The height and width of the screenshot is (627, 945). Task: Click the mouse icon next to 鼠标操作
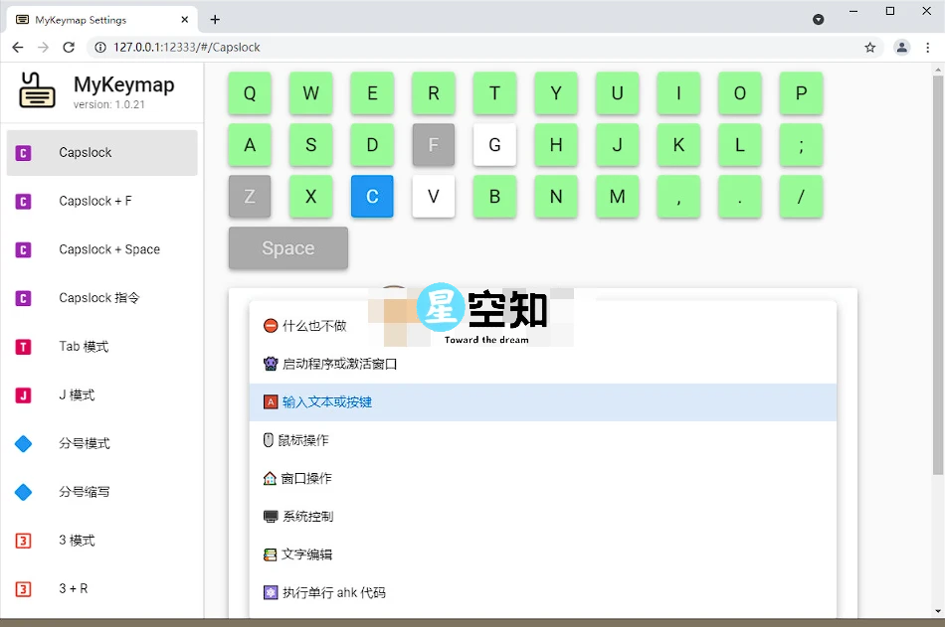tap(270, 440)
